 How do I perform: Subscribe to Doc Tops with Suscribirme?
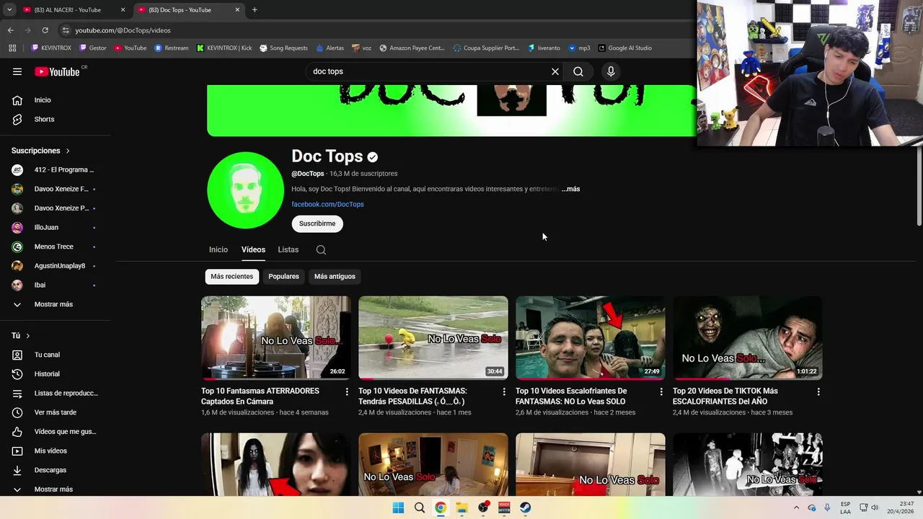[x=317, y=223]
